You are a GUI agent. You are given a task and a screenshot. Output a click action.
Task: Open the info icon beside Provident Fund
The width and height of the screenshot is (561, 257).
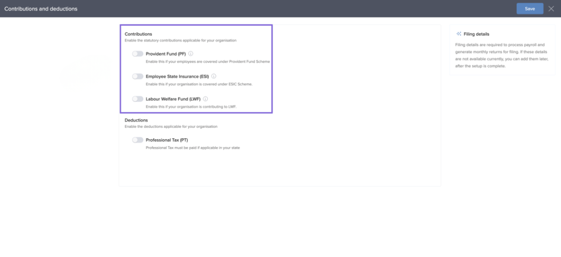pyautogui.click(x=191, y=54)
